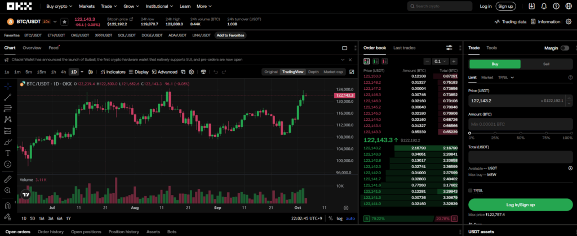The height and width of the screenshot is (236, 577).
Task: Click the Log in/Sign up button
Action: tap(520, 205)
